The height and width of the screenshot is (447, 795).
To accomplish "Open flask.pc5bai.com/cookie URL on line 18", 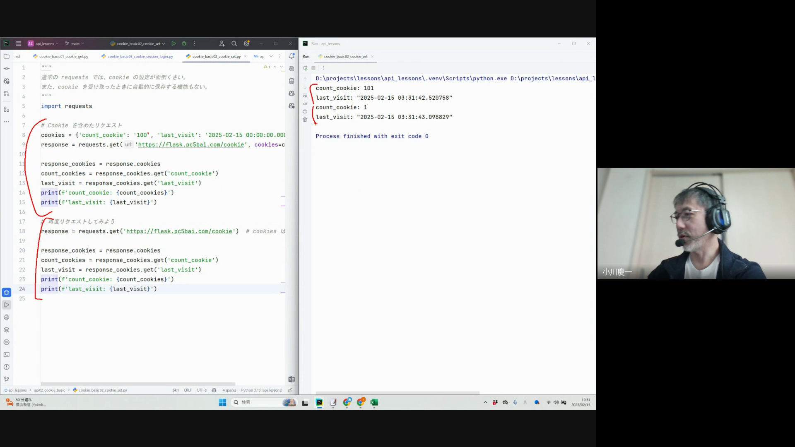I will 179,231.
